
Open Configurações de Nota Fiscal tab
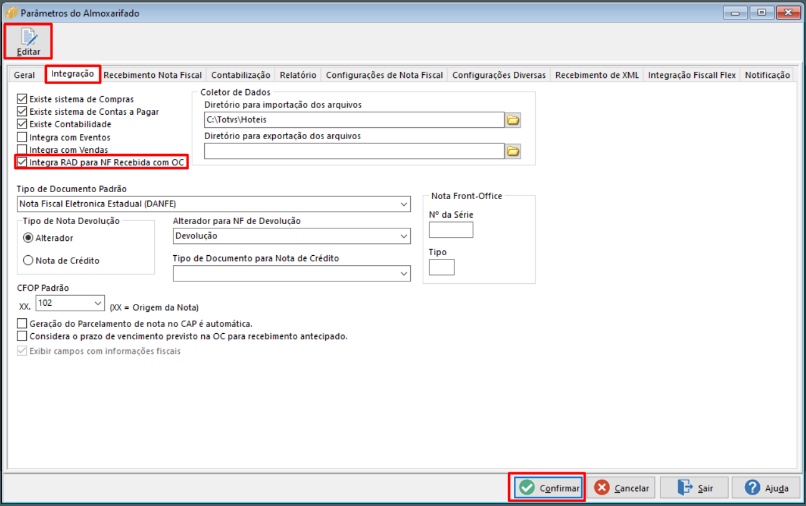pos(384,75)
